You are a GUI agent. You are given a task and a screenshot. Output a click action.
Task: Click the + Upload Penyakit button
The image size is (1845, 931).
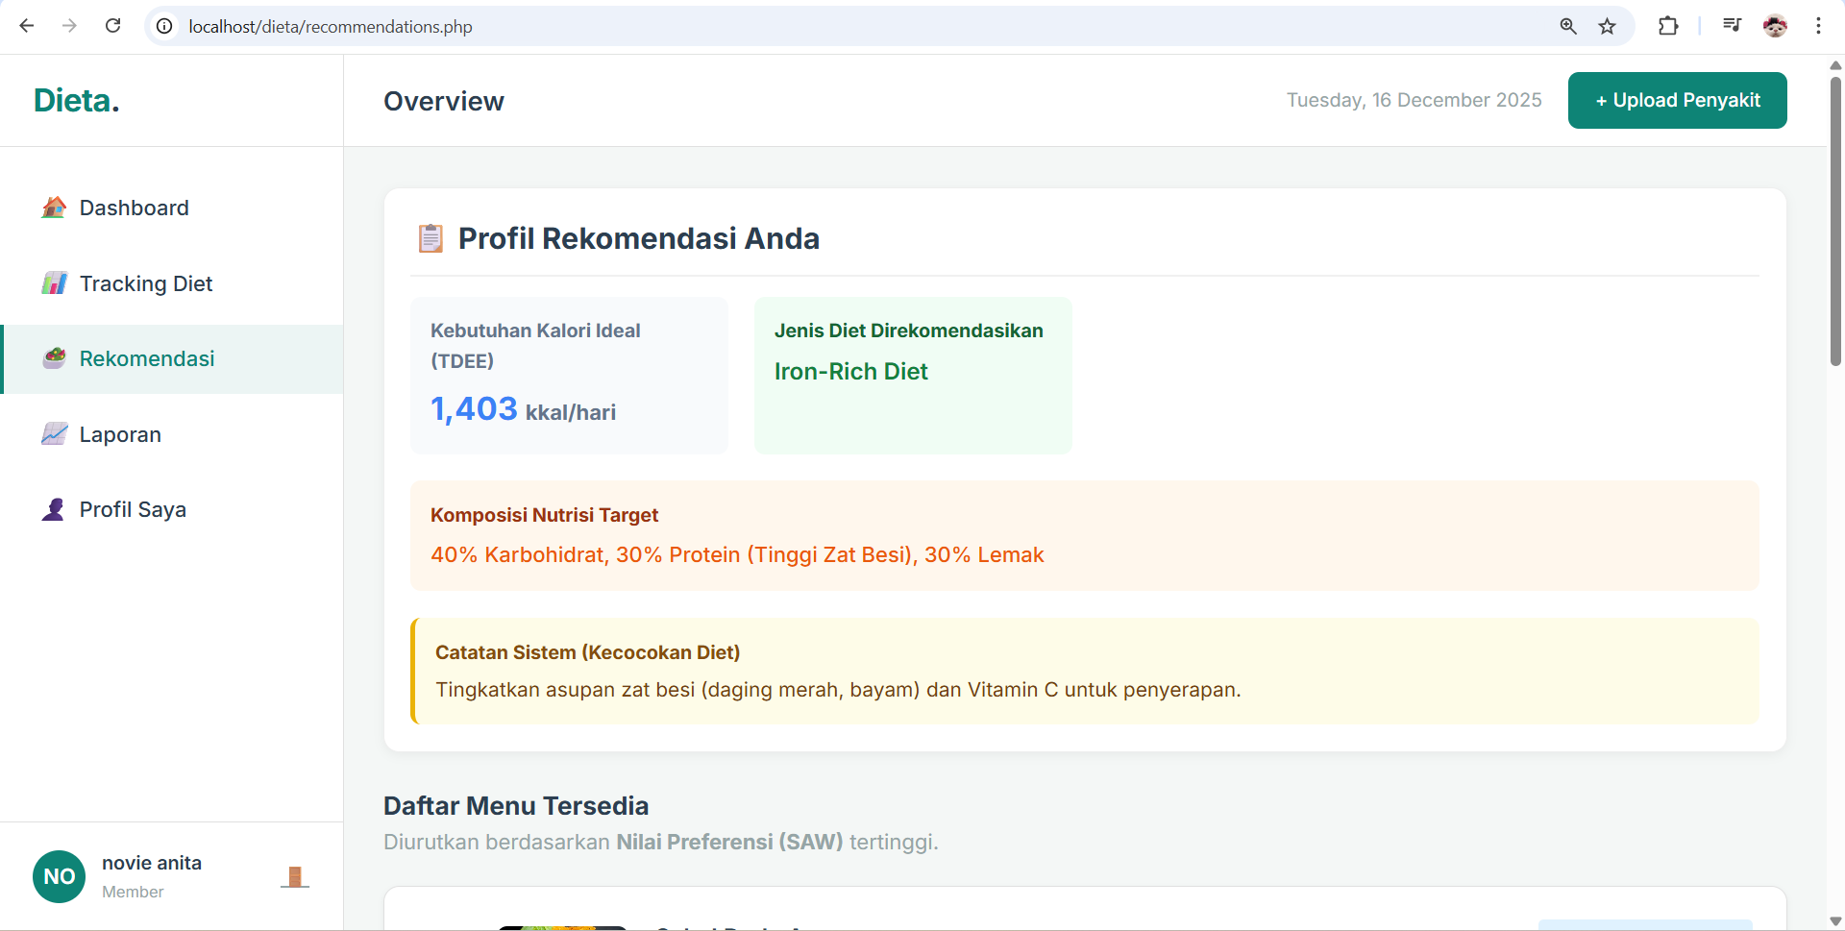click(x=1677, y=100)
